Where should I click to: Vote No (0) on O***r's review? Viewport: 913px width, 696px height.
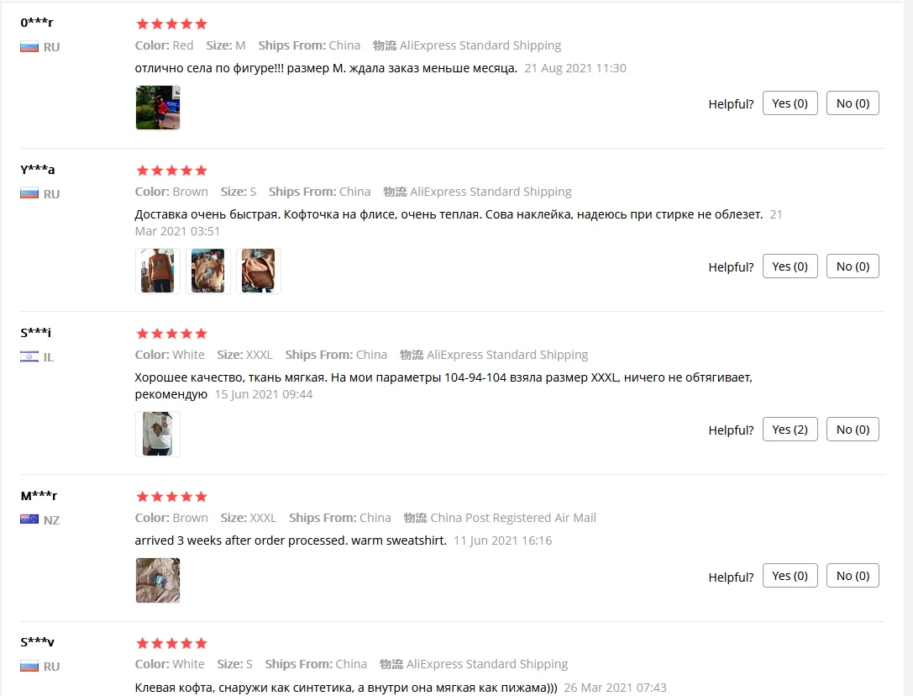pos(853,103)
